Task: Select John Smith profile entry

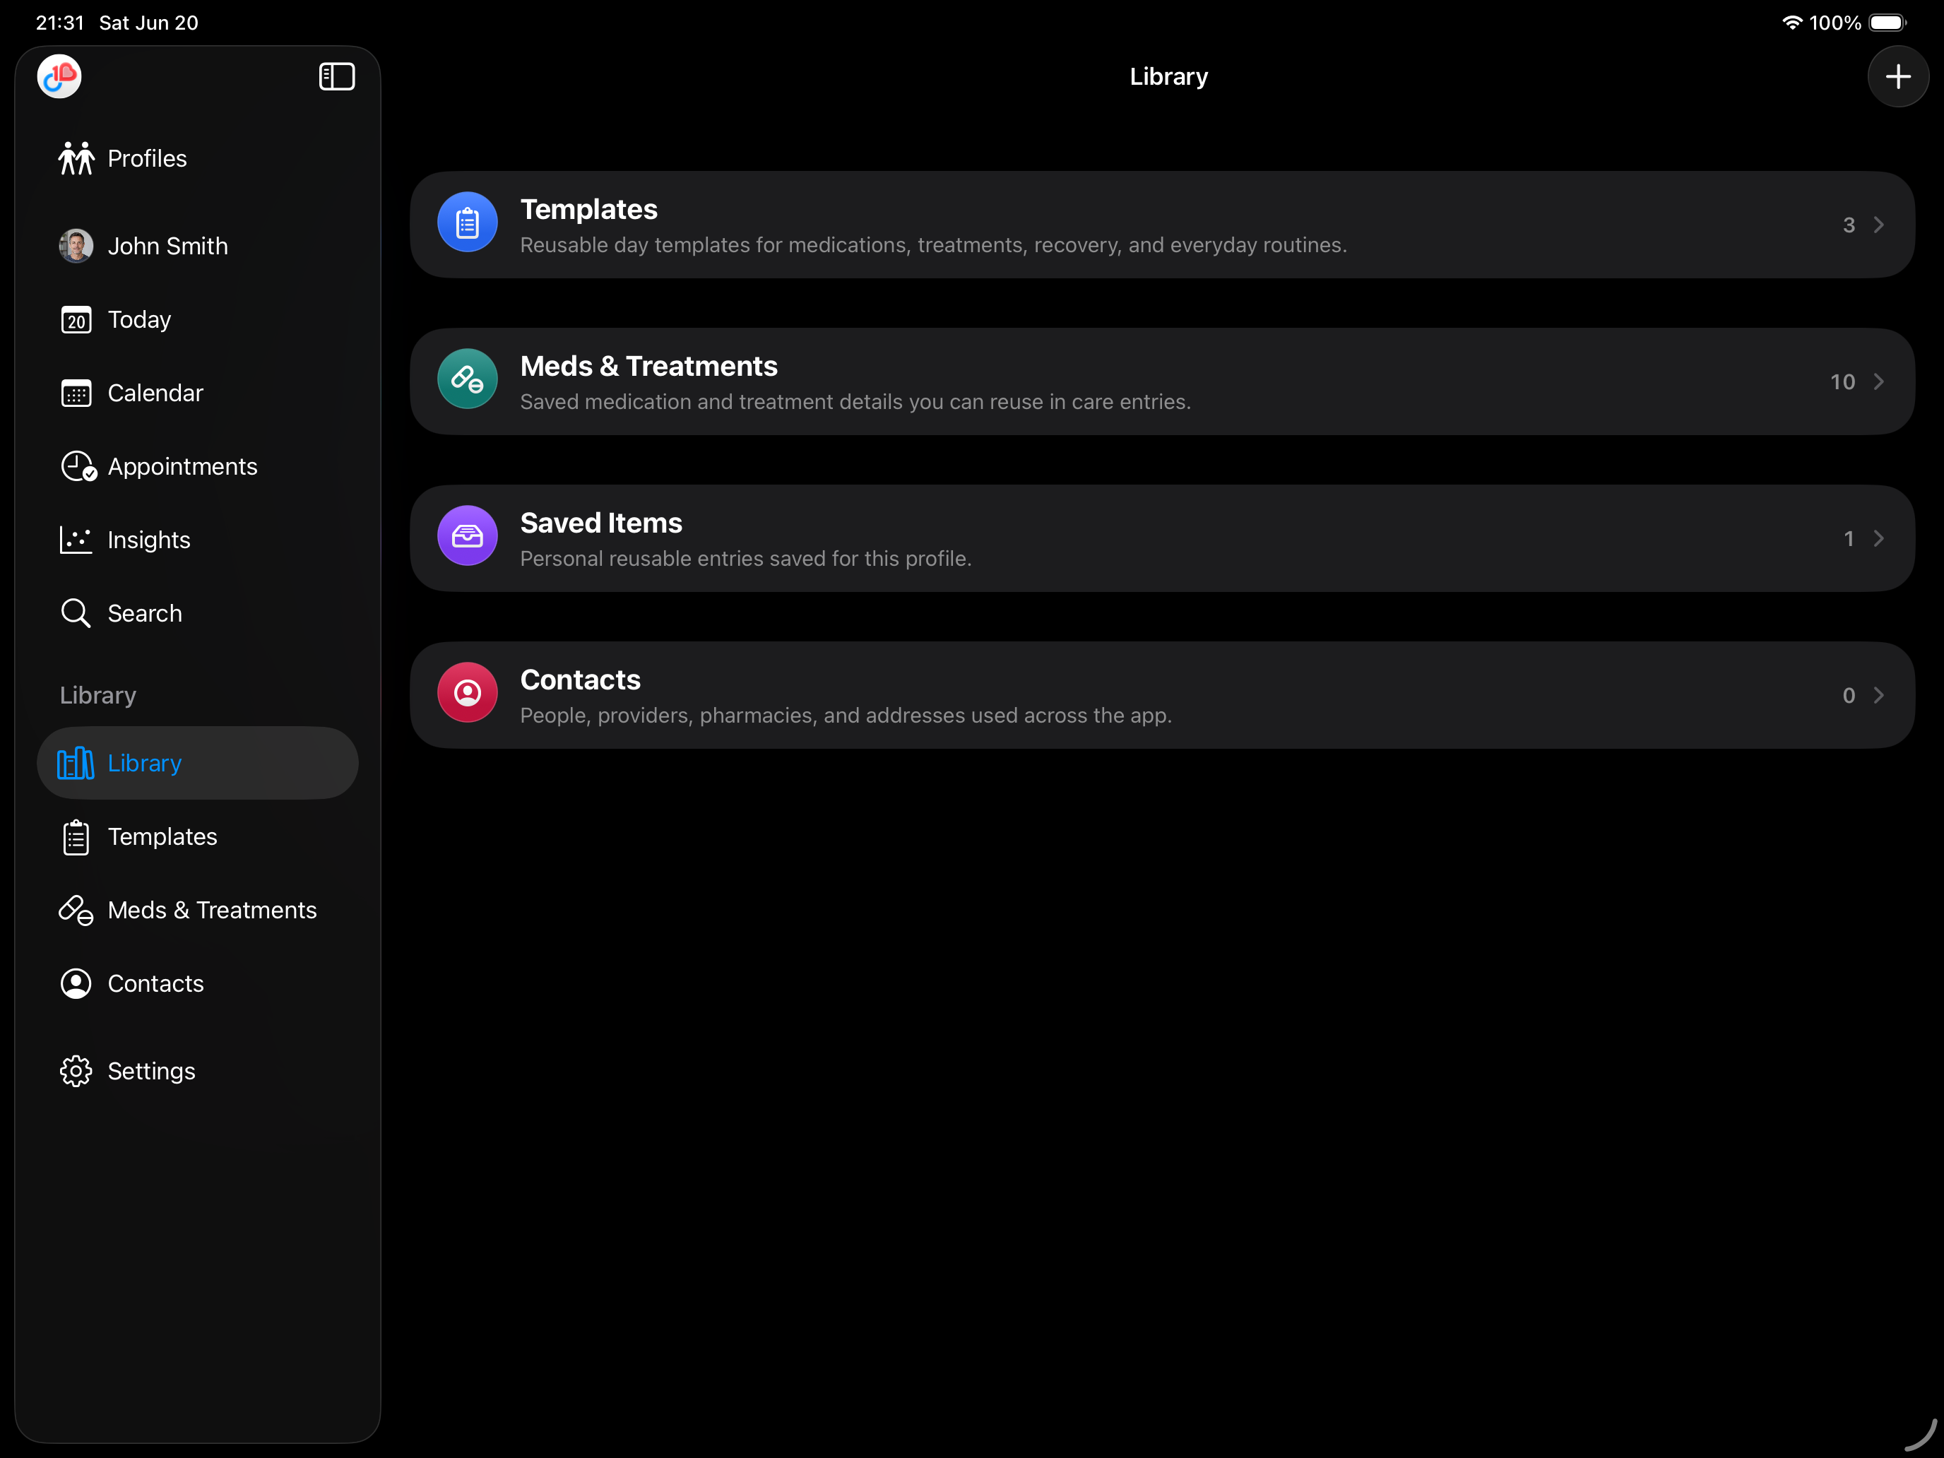Action: 168,246
